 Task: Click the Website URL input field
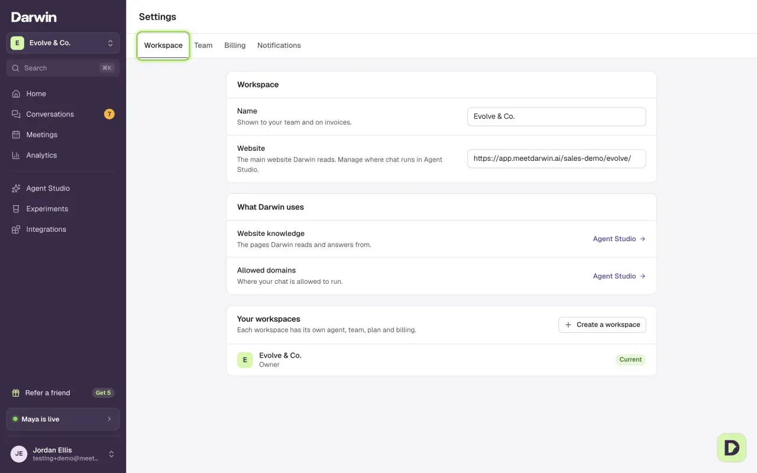click(x=557, y=158)
